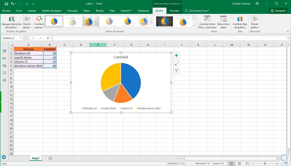Click the Compartir button
The width and height of the screenshot is (291, 166).
coord(278,11)
